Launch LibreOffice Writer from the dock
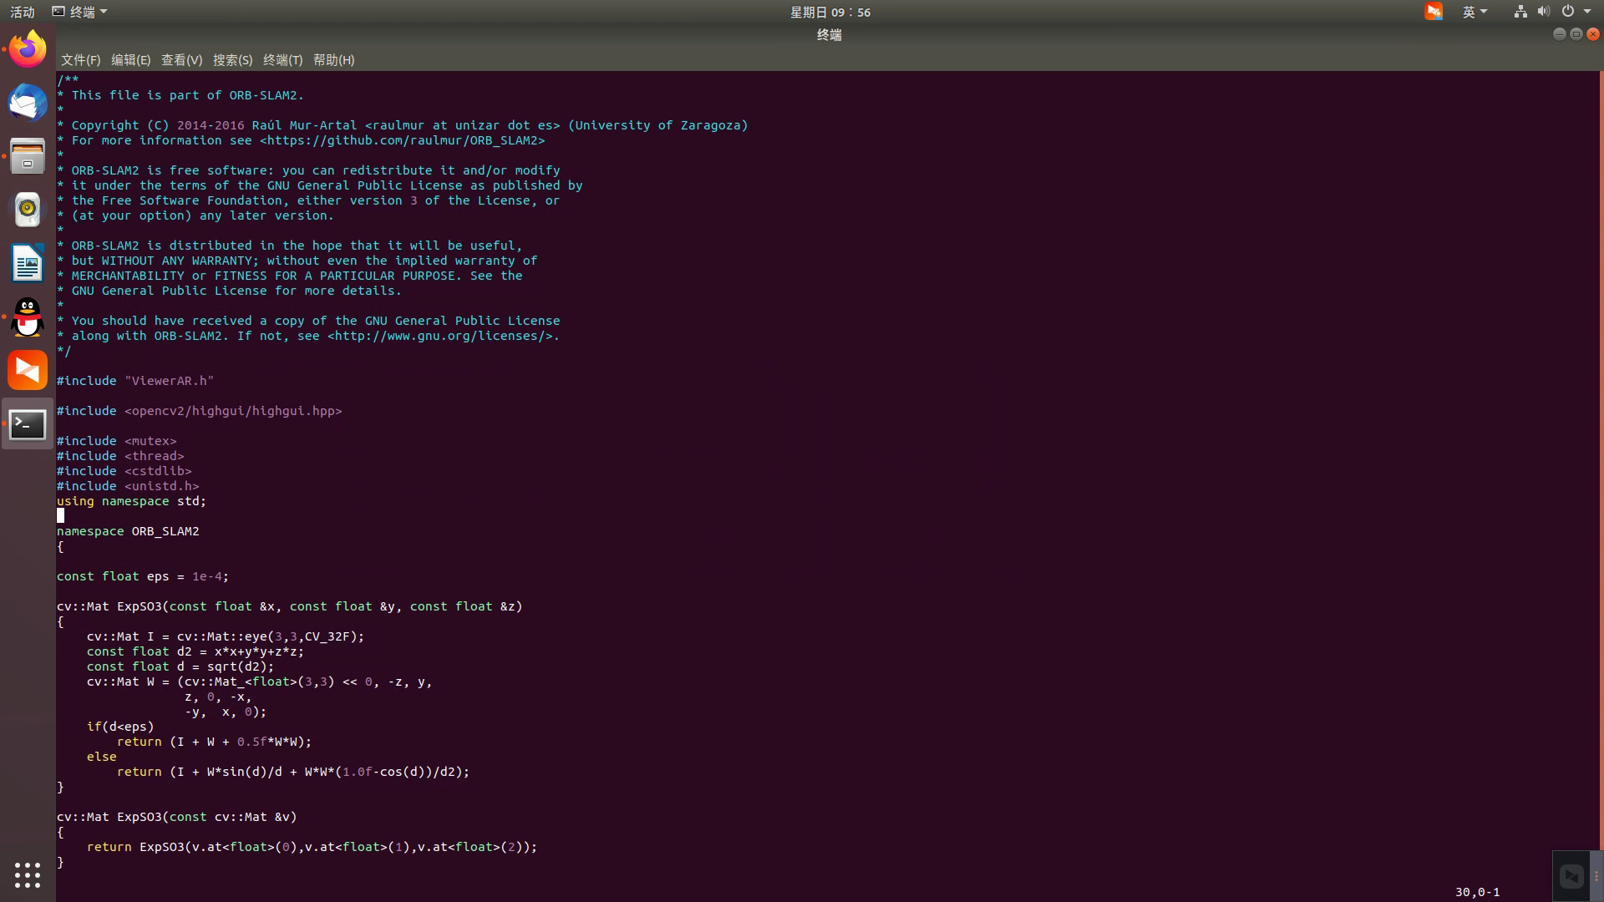 [x=28, y=263]
